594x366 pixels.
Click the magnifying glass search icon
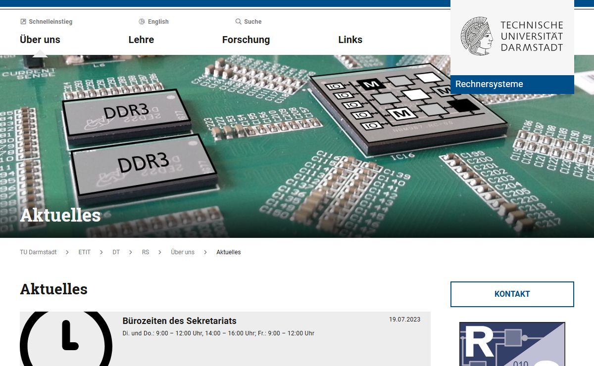(238, 22)
